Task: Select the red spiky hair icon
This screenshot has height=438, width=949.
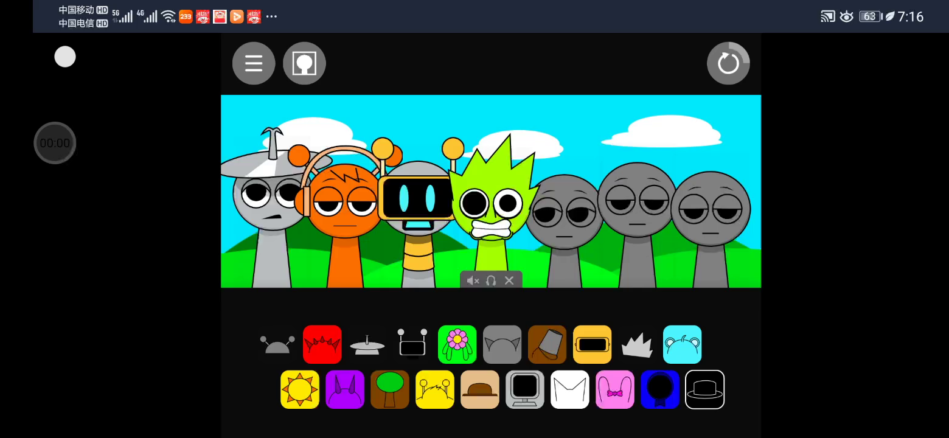Action: 322,345
